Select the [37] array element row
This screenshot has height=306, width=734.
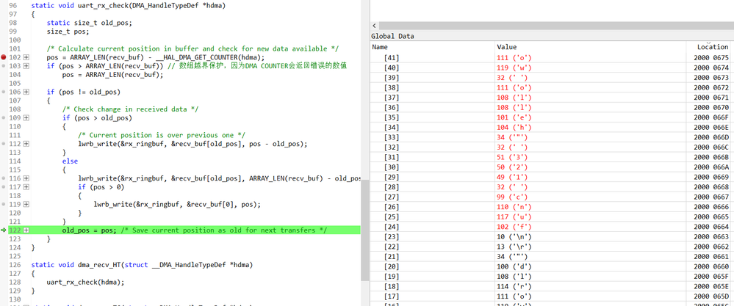pos(552,97)
